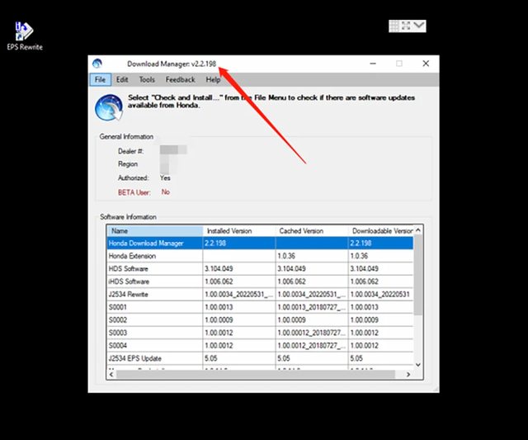The width and height of the screenshot is (528, 440).
Task: Open the Edit menu
Action: (x=122, y=79)
